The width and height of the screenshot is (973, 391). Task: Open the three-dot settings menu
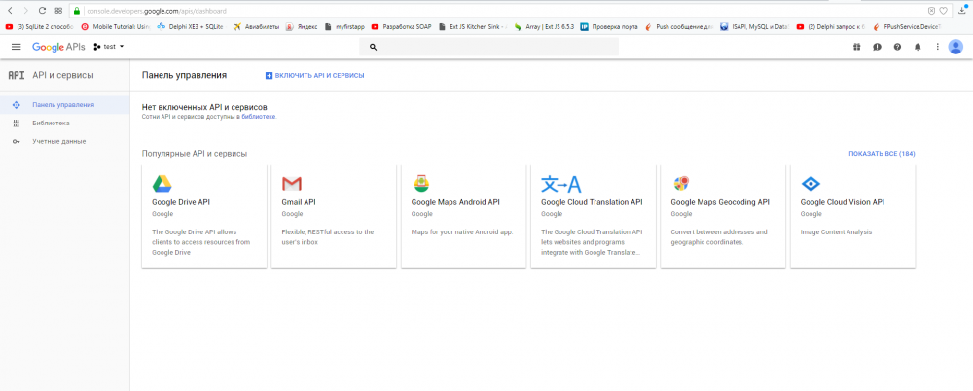click(x=938, y=47)
